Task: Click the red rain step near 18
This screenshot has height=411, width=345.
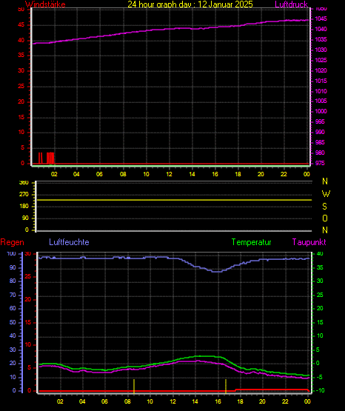Action: [x=235, y=390]
